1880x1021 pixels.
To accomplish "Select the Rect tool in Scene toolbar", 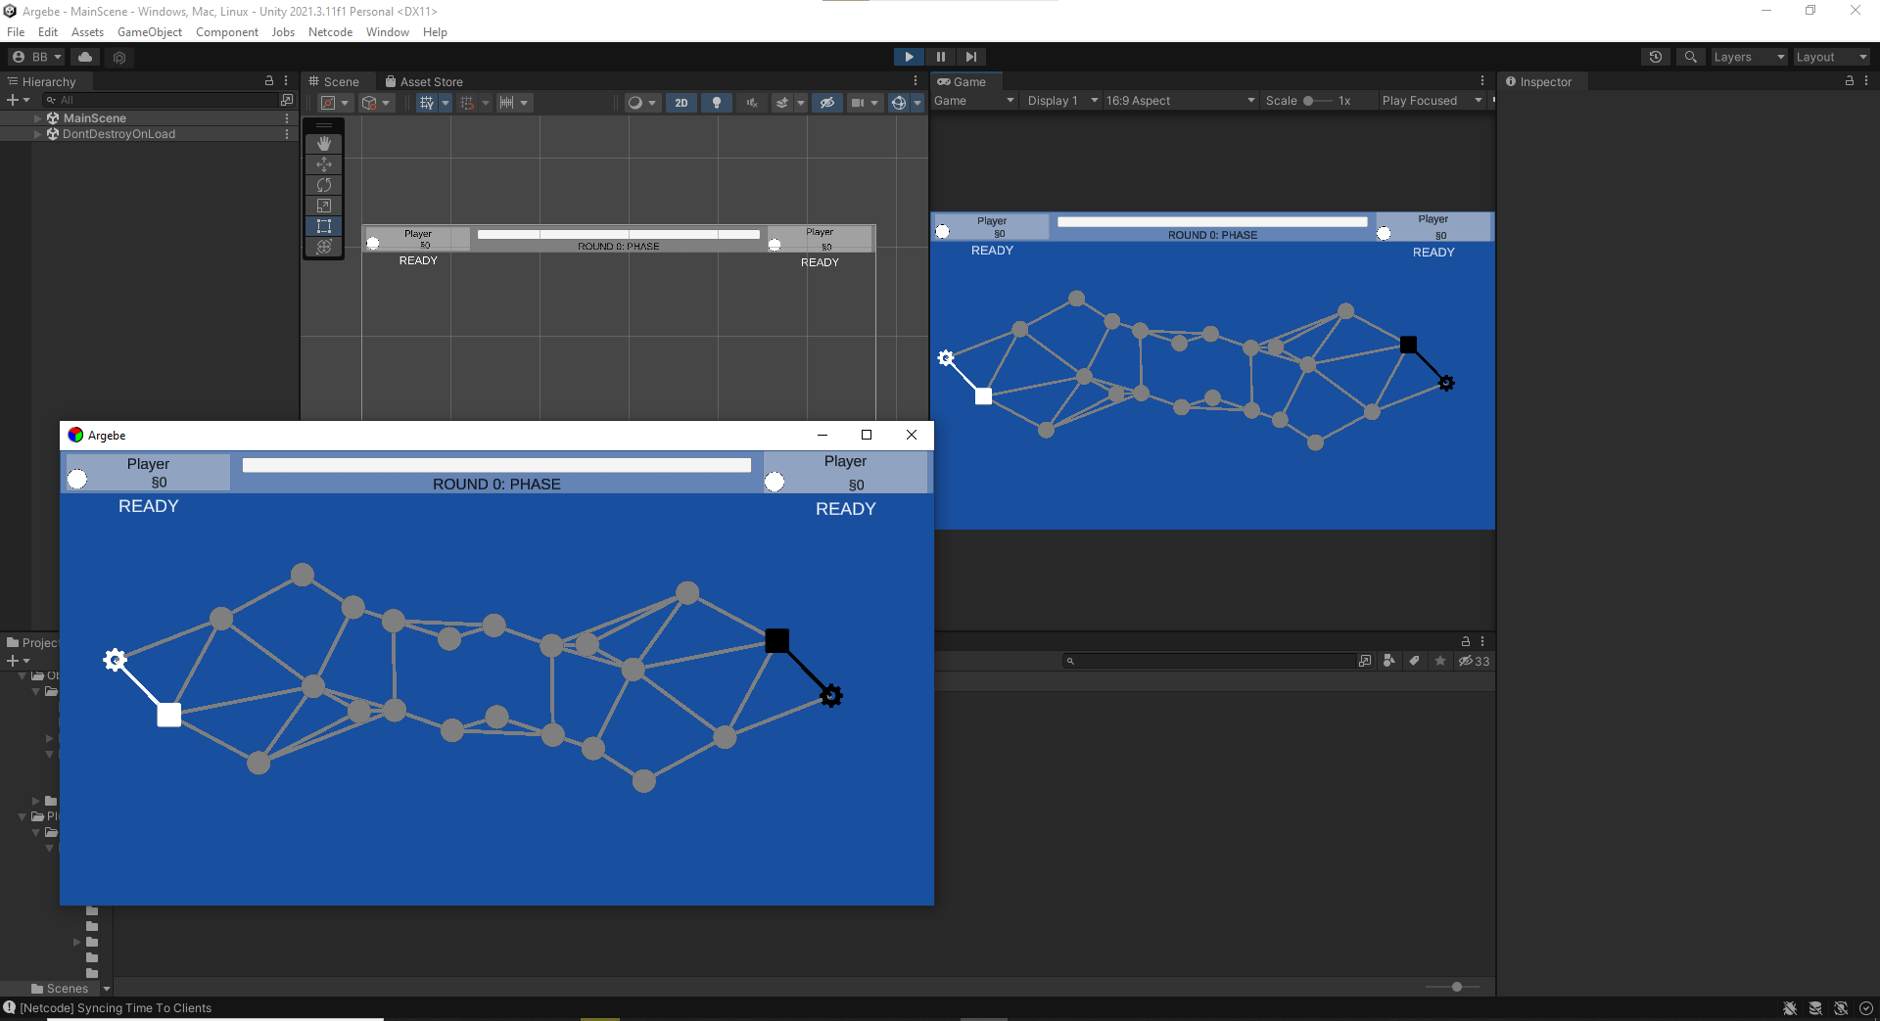I will (x=324, y=226).
